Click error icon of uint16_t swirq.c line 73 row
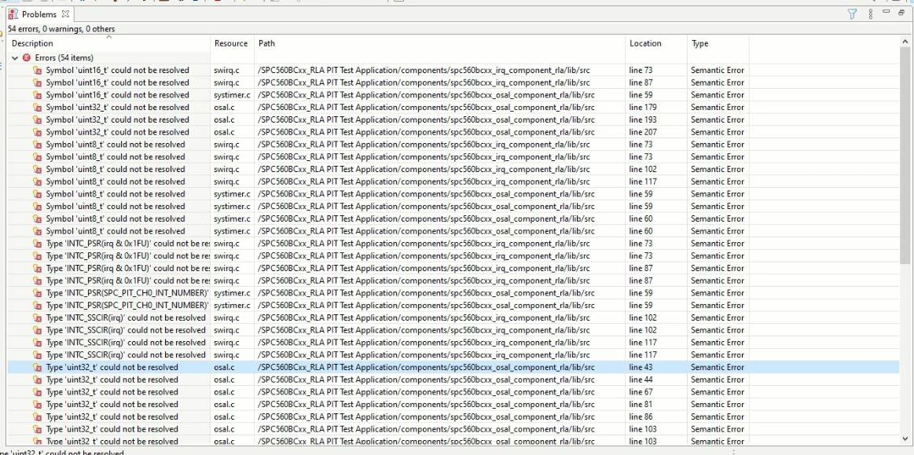 (x=37, y=70)
